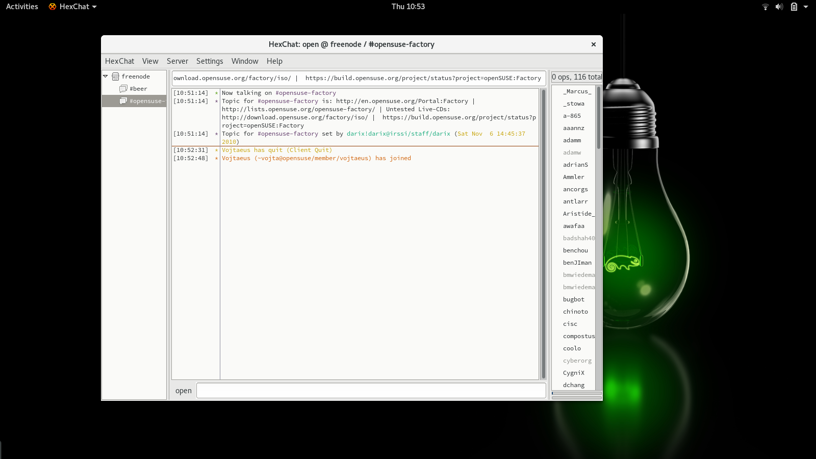Image resolution: width=816 pixels, height=459 pixels.
Task: Open the system menu dropdown arrow
Action: 806,7
